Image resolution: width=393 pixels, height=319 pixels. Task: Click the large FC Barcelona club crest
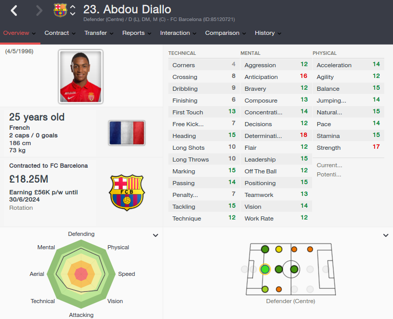pos(127,192)
